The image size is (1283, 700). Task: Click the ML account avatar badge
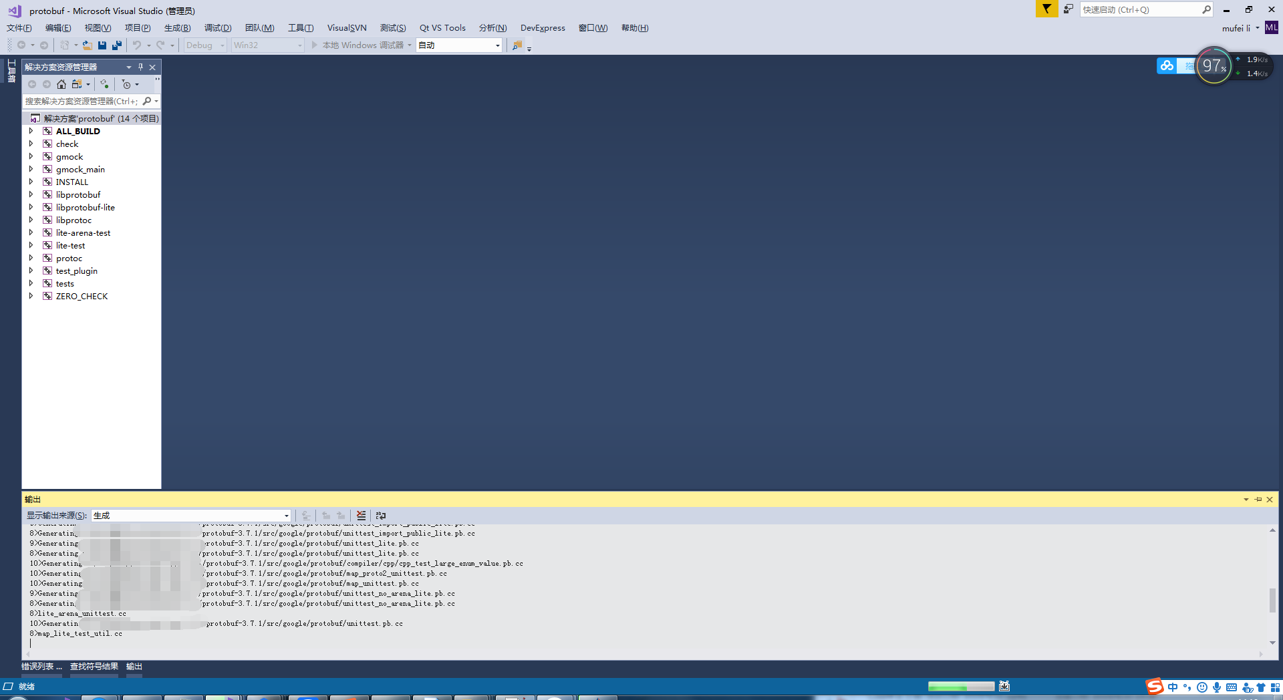[x=1272, y=27]
